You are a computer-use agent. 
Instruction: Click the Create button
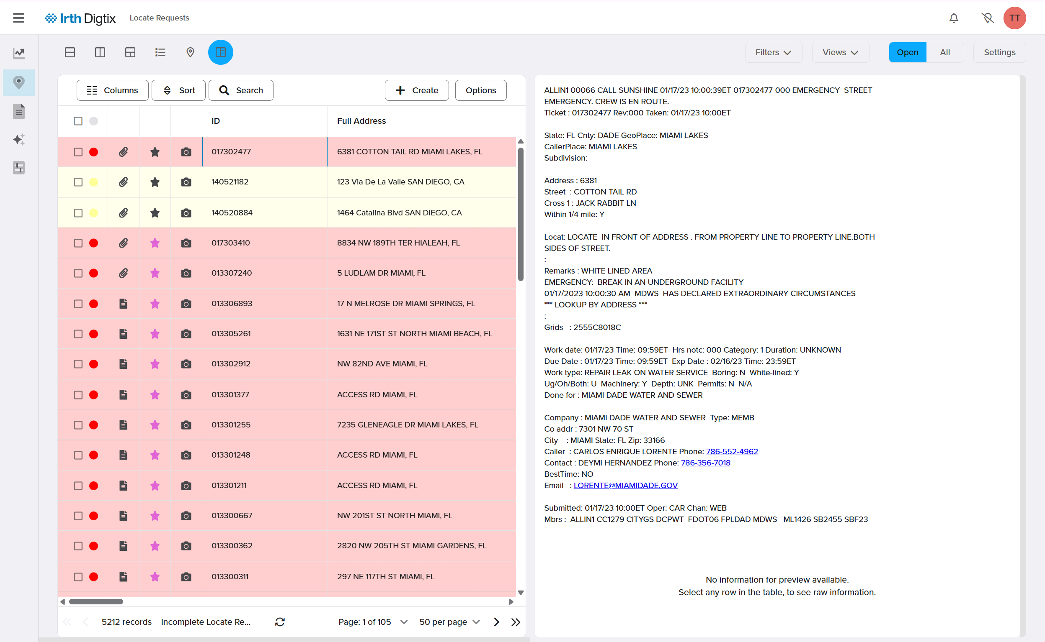416,90
